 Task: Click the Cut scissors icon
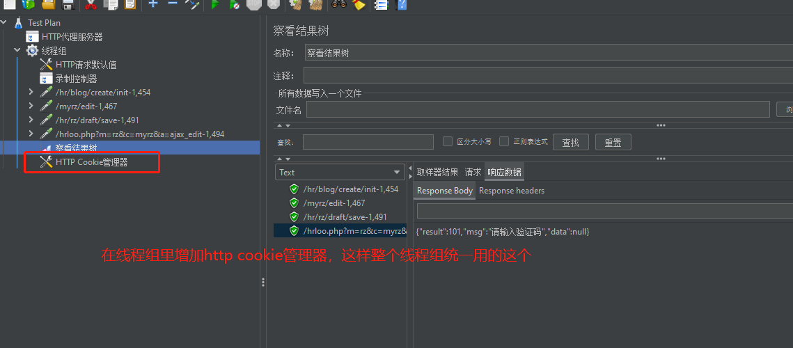[91, 4]
